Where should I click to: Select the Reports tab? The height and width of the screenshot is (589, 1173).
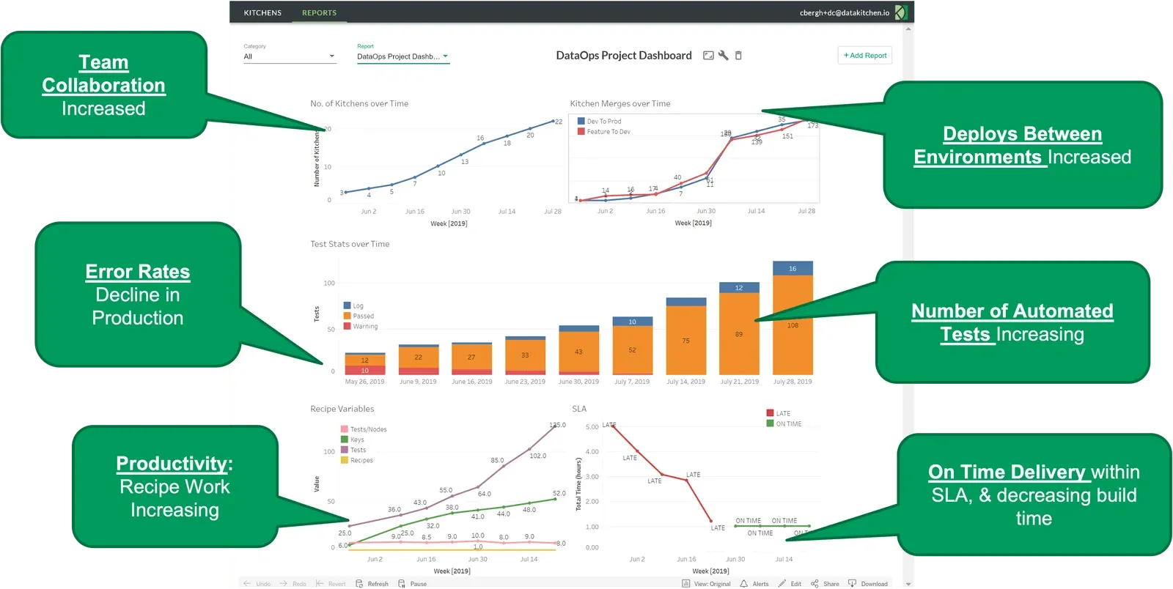pos(319,12)
